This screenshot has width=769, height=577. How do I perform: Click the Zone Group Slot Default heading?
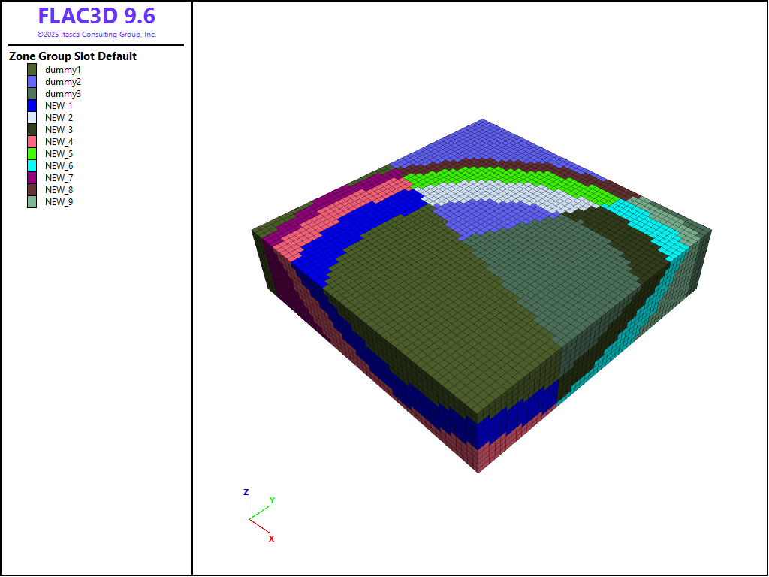click(73, 56)
